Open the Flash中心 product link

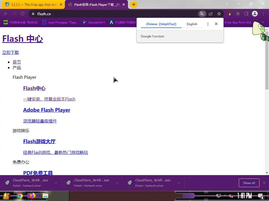tap(34, 88)
